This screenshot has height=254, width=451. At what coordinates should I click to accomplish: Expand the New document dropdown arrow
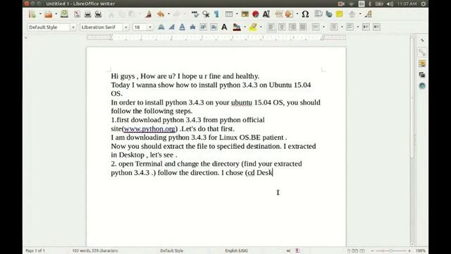[40, 14]
